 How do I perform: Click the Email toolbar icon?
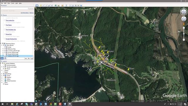coord(70,6)
